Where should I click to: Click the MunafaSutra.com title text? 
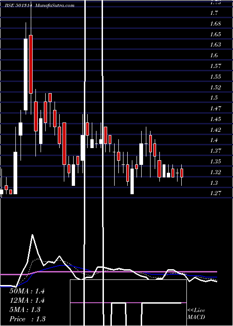[x=55, y=6]
